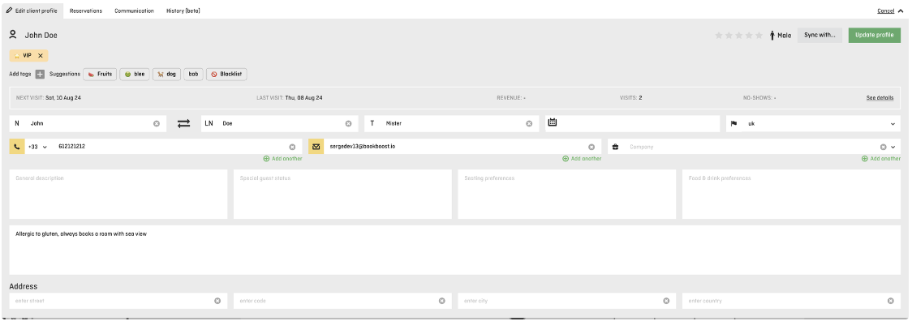Clear the last name Doe field
912x321 pixels.
pos(348,123)
